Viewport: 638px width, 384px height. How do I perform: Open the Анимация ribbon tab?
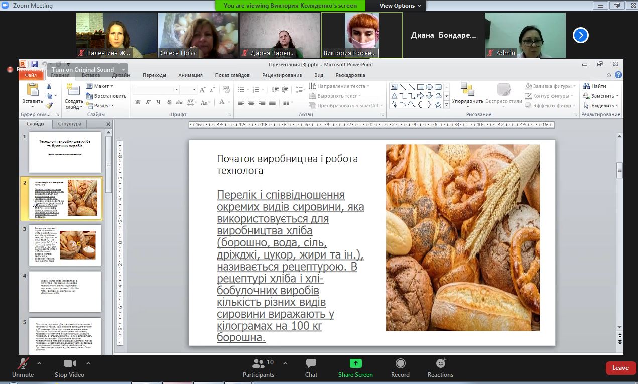pos(190,75)
